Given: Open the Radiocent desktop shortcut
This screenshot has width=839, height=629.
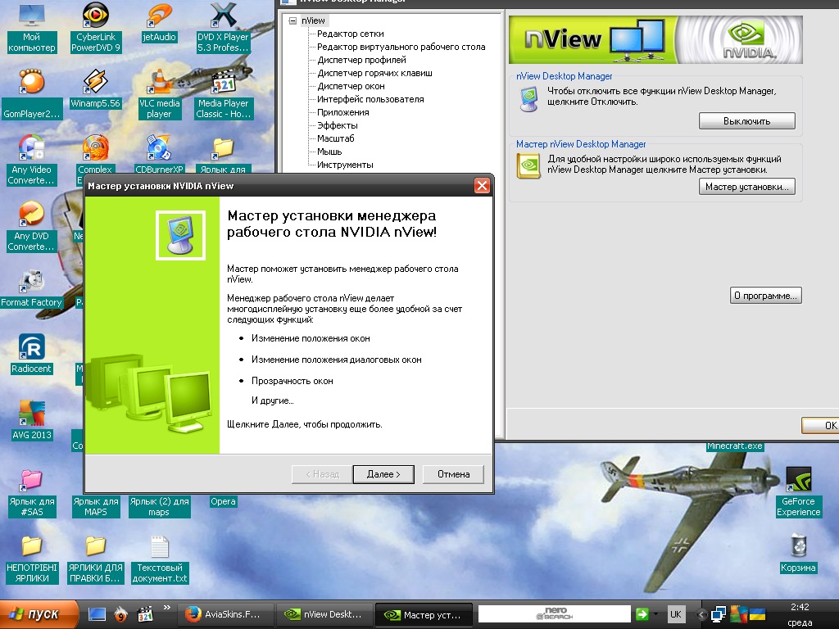Looking at the screenshot, I should [x=32, y=354].
